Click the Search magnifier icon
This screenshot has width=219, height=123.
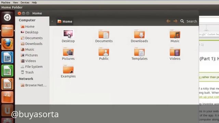[182, 21]
